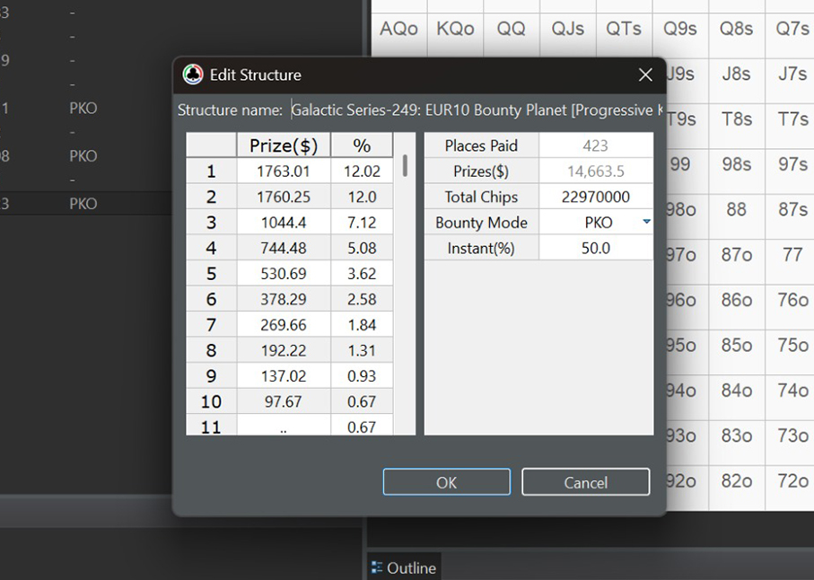
Task: Click the Edit Structure app logo icon
Action: 193,75
